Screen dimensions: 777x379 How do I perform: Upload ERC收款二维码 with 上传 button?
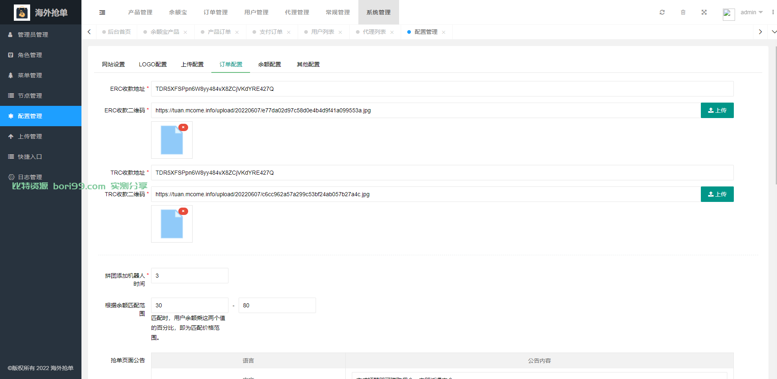pyautogui.click(x=717, y=110)
